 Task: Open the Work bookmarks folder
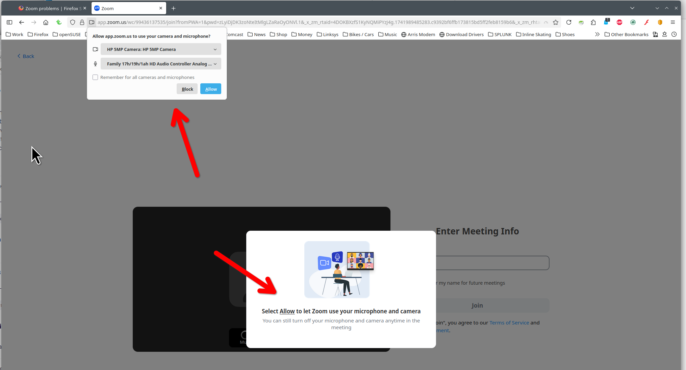point(15,34)
